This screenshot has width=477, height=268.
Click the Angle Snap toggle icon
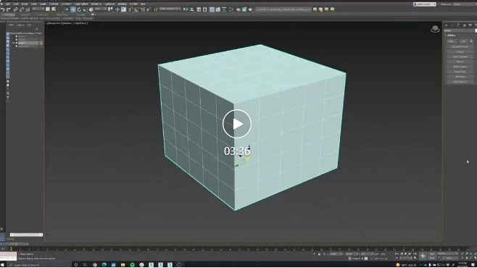point(136,9)
